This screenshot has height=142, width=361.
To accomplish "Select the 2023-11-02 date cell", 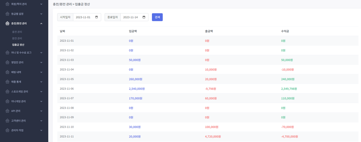I will click(67, 50).
